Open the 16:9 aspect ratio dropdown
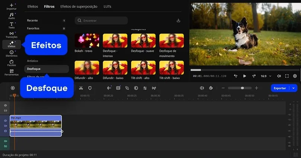The height and width of the screenshot is (158, 301). (265, 76)
